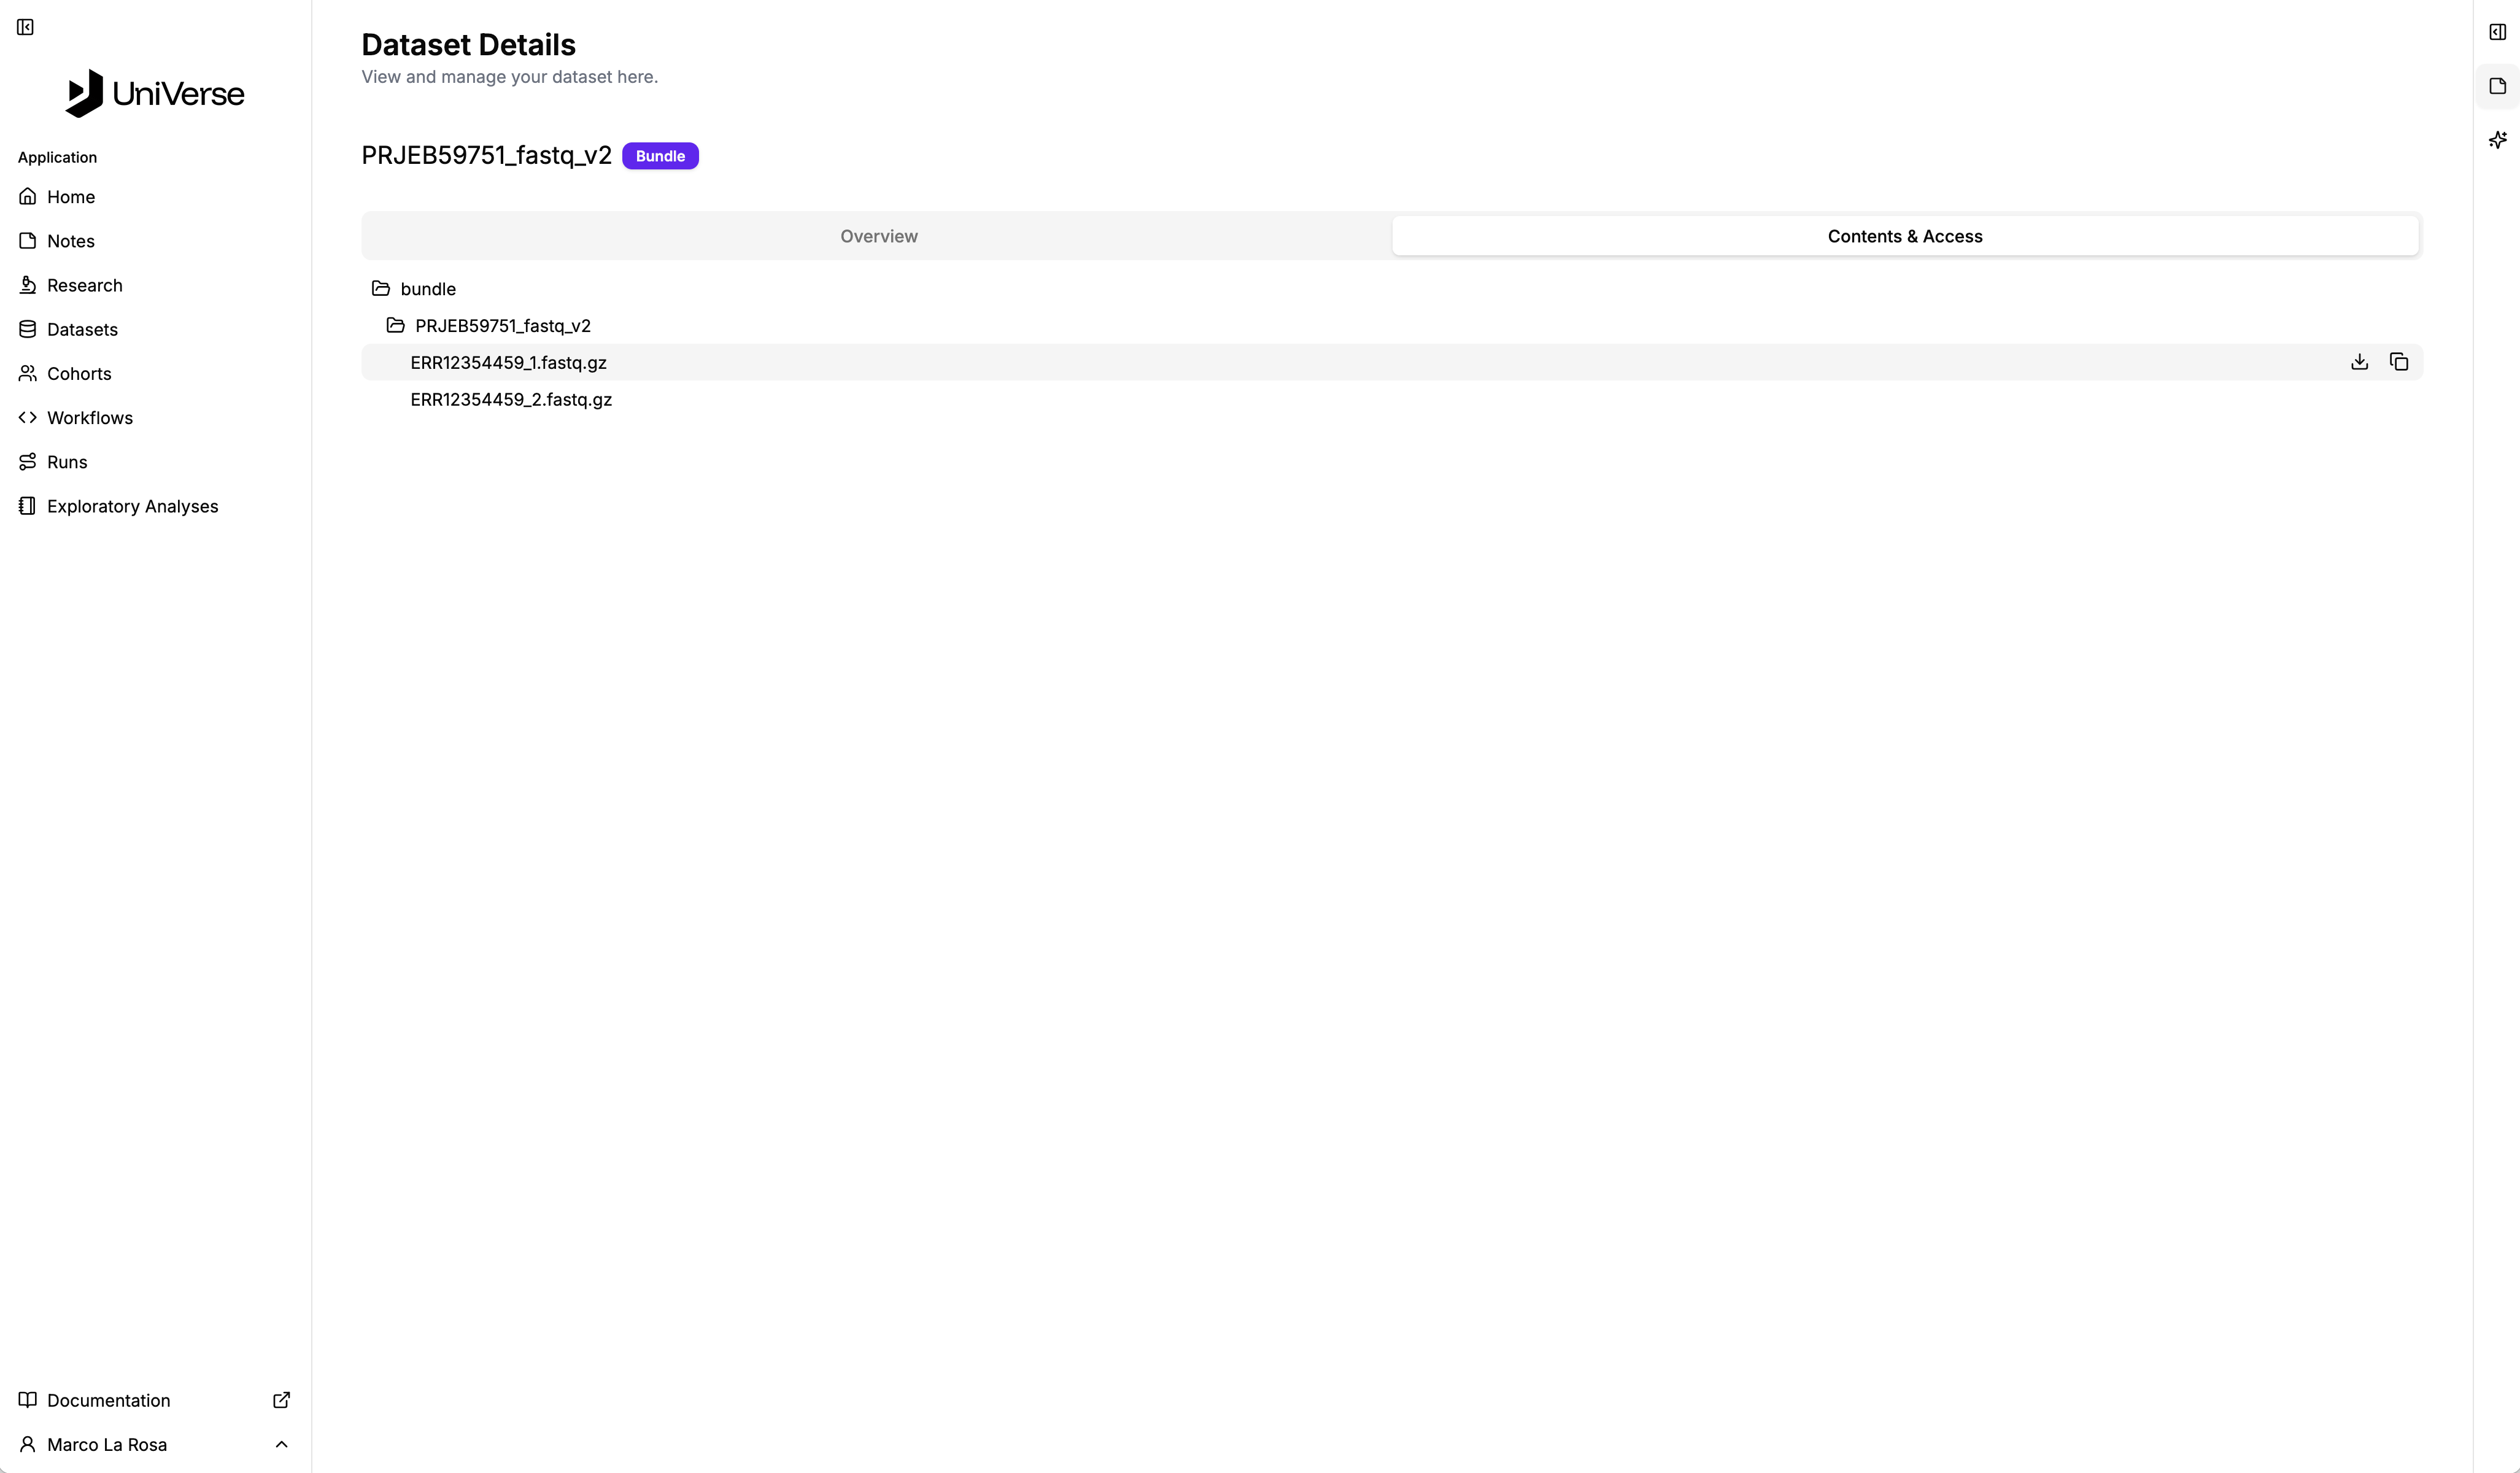Viewport: 2520px width, 1473px height.
Task: Go to Datasets in the sidebar
Action: (x=82, y=329)
